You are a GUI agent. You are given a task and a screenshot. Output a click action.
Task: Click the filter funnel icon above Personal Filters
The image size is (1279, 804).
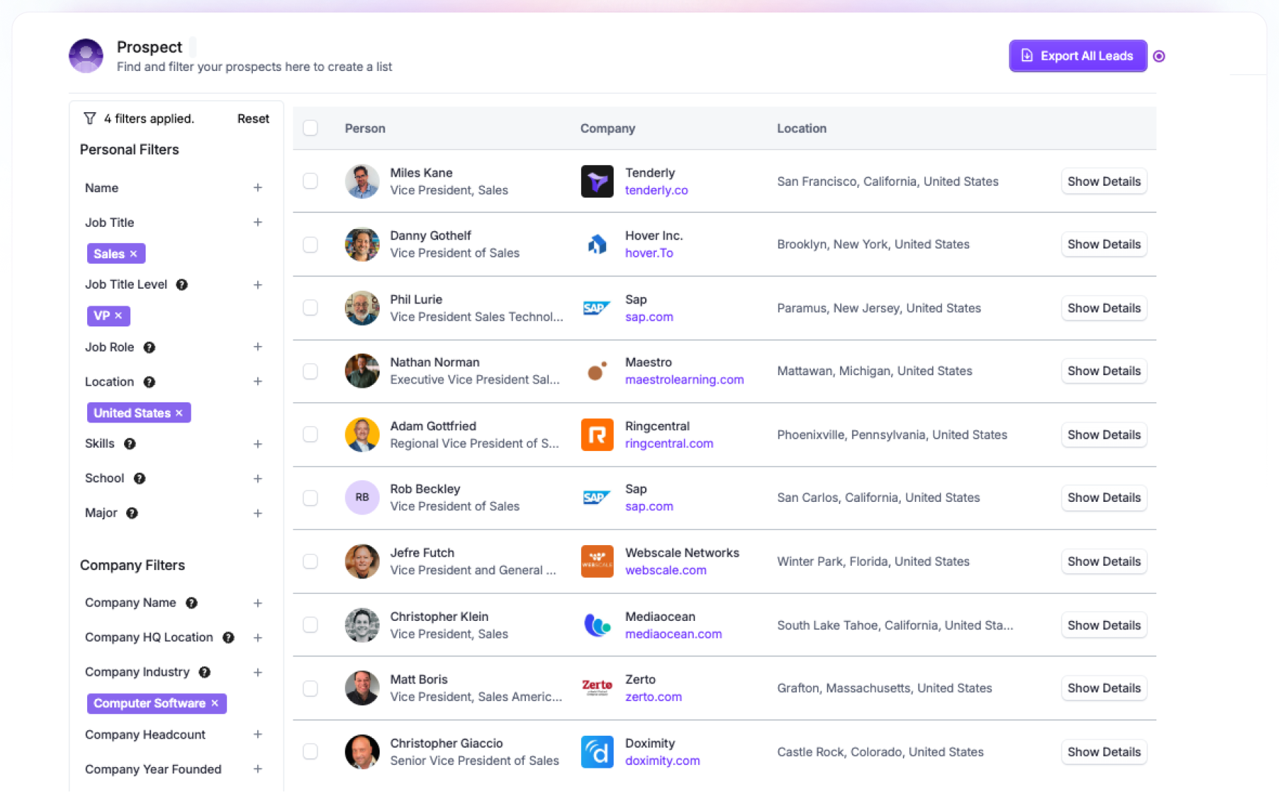[x=90, y=118]
